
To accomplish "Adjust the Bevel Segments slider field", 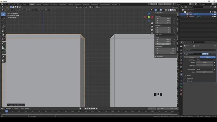I will click(x=205, y=65).
